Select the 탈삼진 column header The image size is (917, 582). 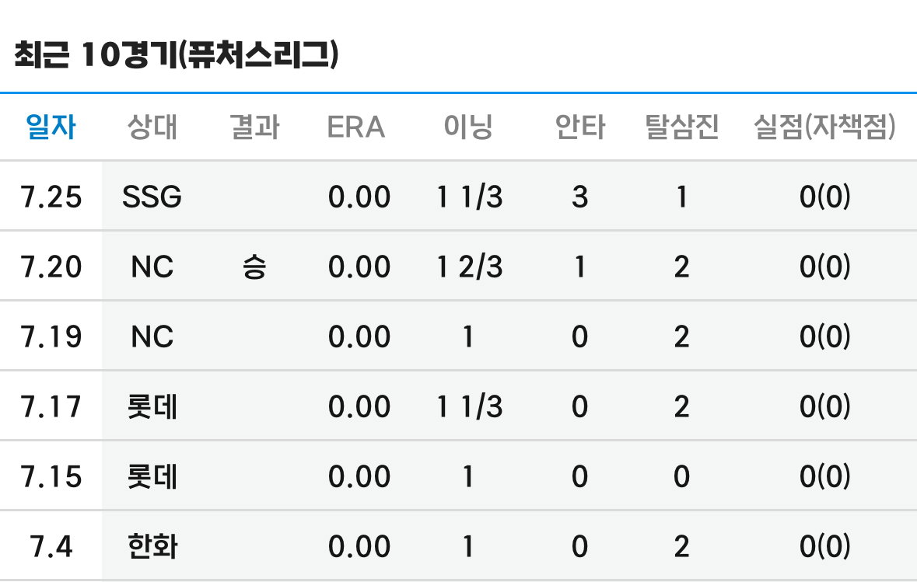(x=681, y=127)
